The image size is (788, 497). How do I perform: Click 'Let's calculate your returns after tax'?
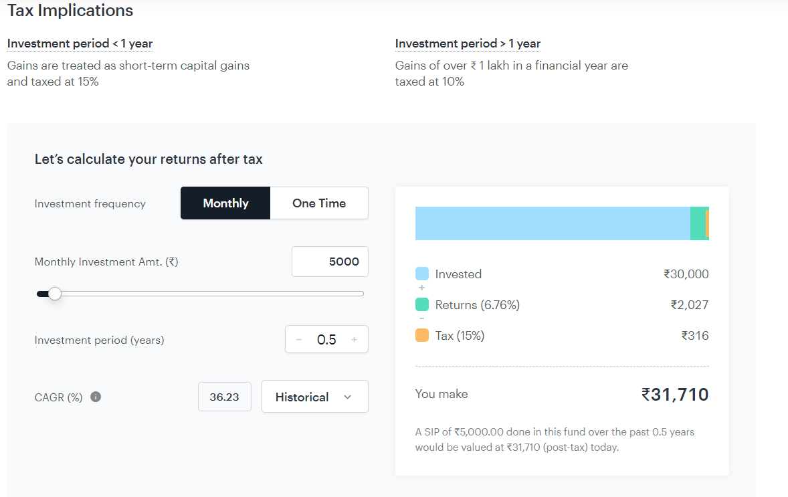click(149, 159)
